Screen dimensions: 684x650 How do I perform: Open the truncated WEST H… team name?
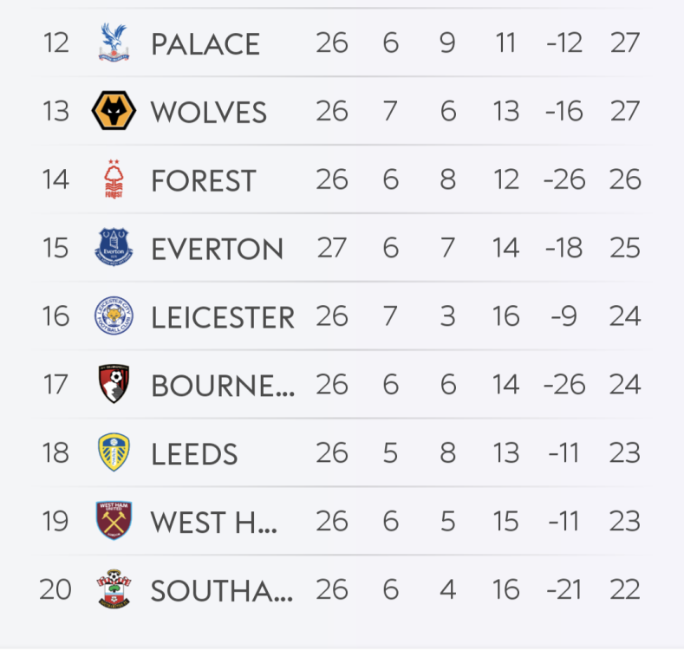tap(214, 522)
